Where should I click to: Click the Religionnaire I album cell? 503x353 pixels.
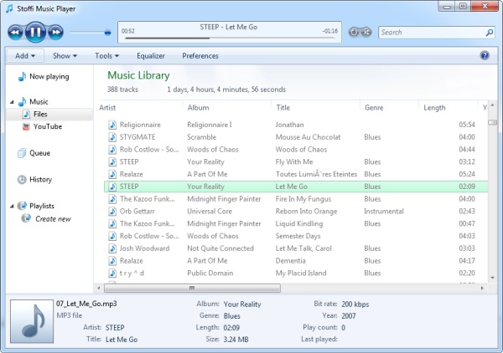(x=210, y=125)
